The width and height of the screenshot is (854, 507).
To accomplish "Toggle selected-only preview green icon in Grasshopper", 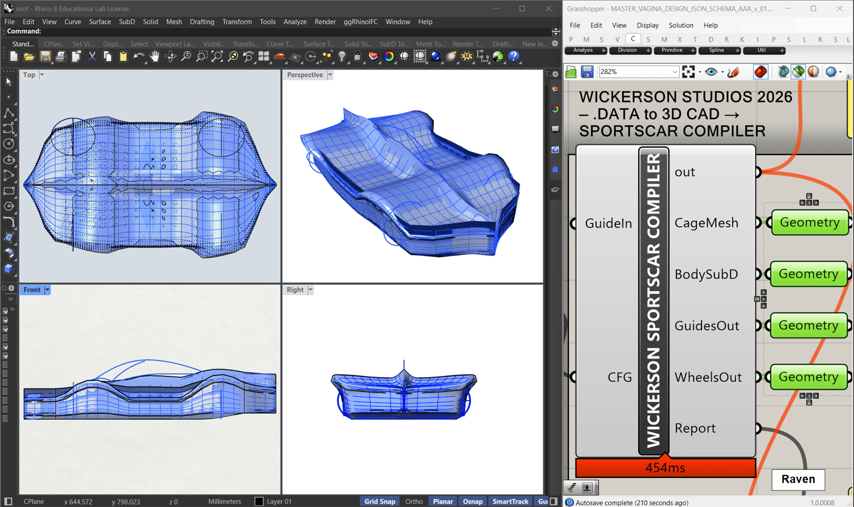I will (x=798, y=72).
